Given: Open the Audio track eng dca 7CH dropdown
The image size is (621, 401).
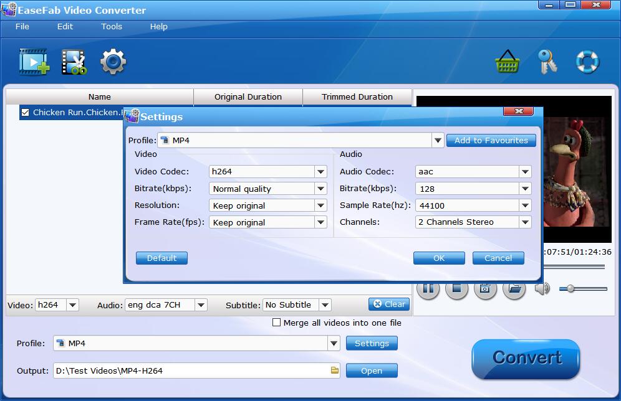Looking at the screenshot, I should click(201, 305).
